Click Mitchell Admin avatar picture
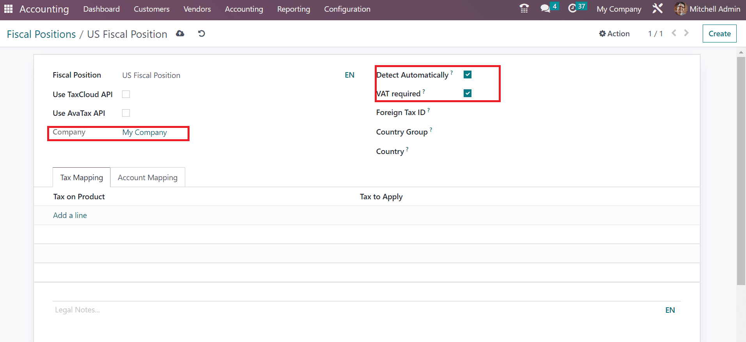 point(680,9)
